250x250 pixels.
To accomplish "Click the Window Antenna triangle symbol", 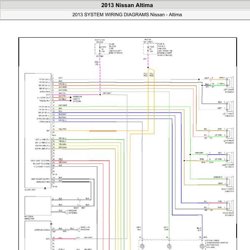I will 66,212.
